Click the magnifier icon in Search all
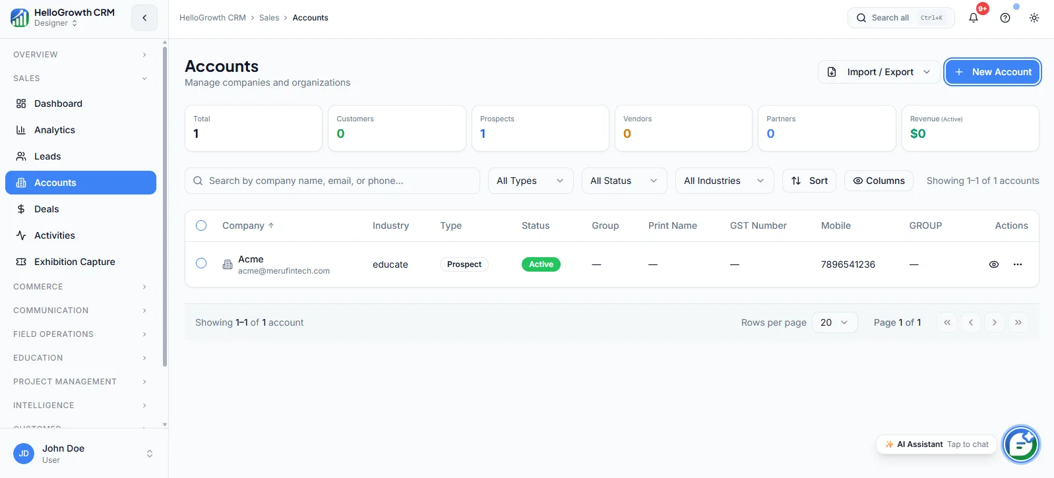The image size is (1054, 478). 861,18
